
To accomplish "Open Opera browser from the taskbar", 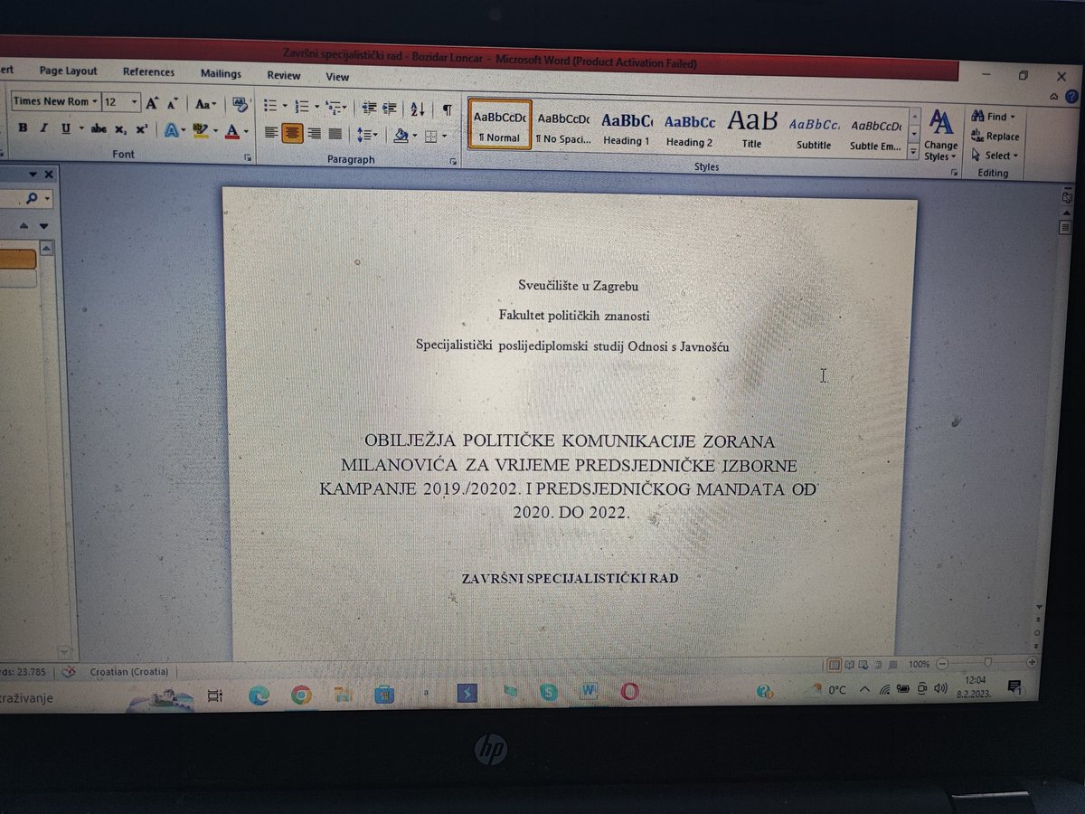I will 629,692.
